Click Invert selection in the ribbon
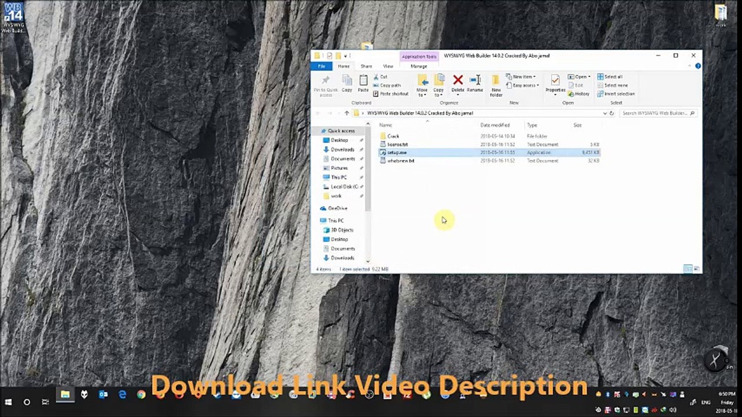Viewport: 742px width, 417px height. (x=616, y=94)
